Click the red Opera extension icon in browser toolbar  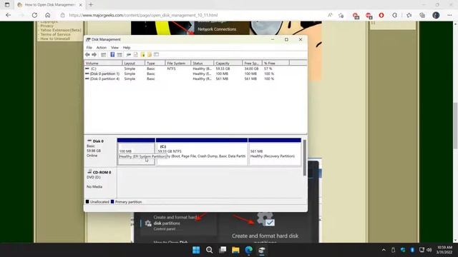coord(381,15)
